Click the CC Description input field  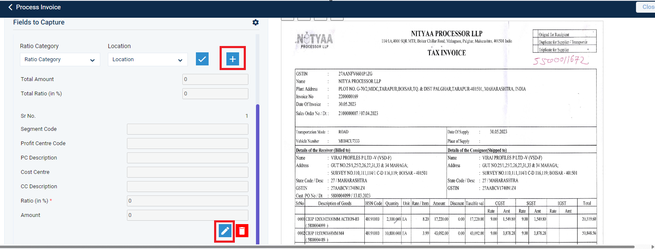pyautogui.click(x=187, y=187)
